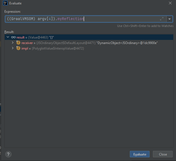Click the "DynamicObject<JSOrdinary>@1dc9900e" value text
Image resolution: width=176 pixels, height=161 pixels.
(127, 43)
